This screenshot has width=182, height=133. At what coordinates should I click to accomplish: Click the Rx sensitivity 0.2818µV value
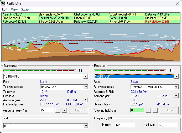(x=137, y=104)
